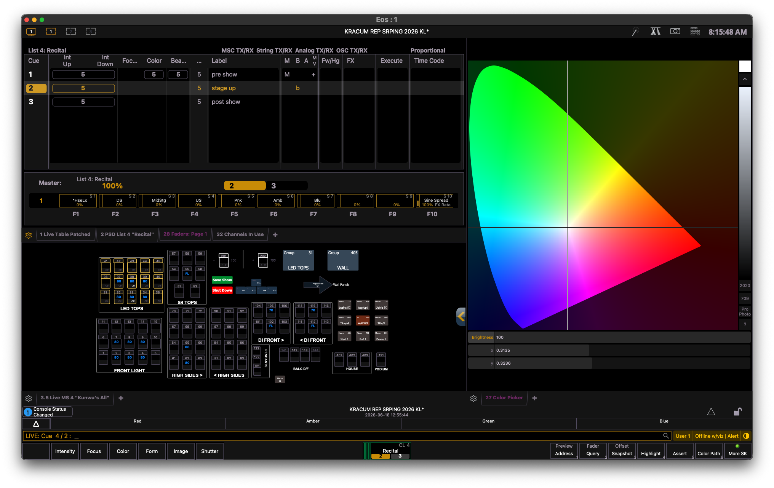Toggle Preview Address softkey
This screenshot has height=488, width=774.
(564, 451)
